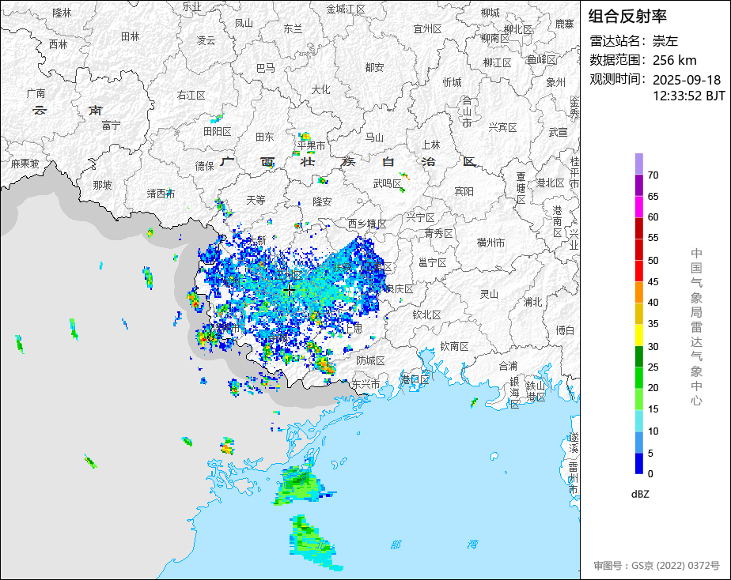The width and height of the screenshot is (731, 580).
Task: Click the '巴马' county label
Action: pos(266,69)
